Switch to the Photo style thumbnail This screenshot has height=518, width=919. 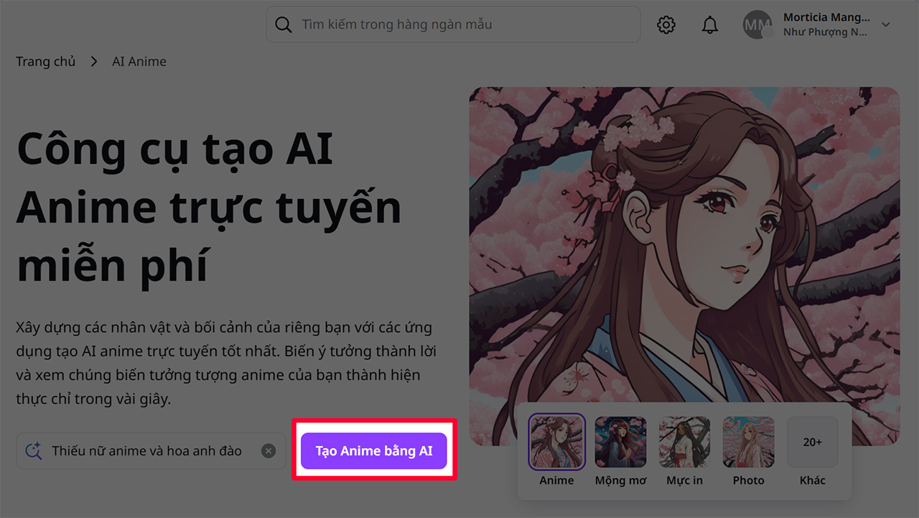(748, 442)
